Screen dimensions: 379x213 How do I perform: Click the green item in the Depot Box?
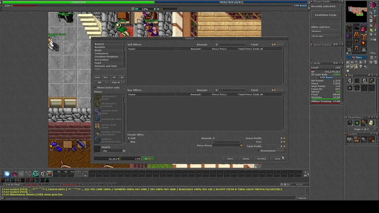(x=357, y=123)
